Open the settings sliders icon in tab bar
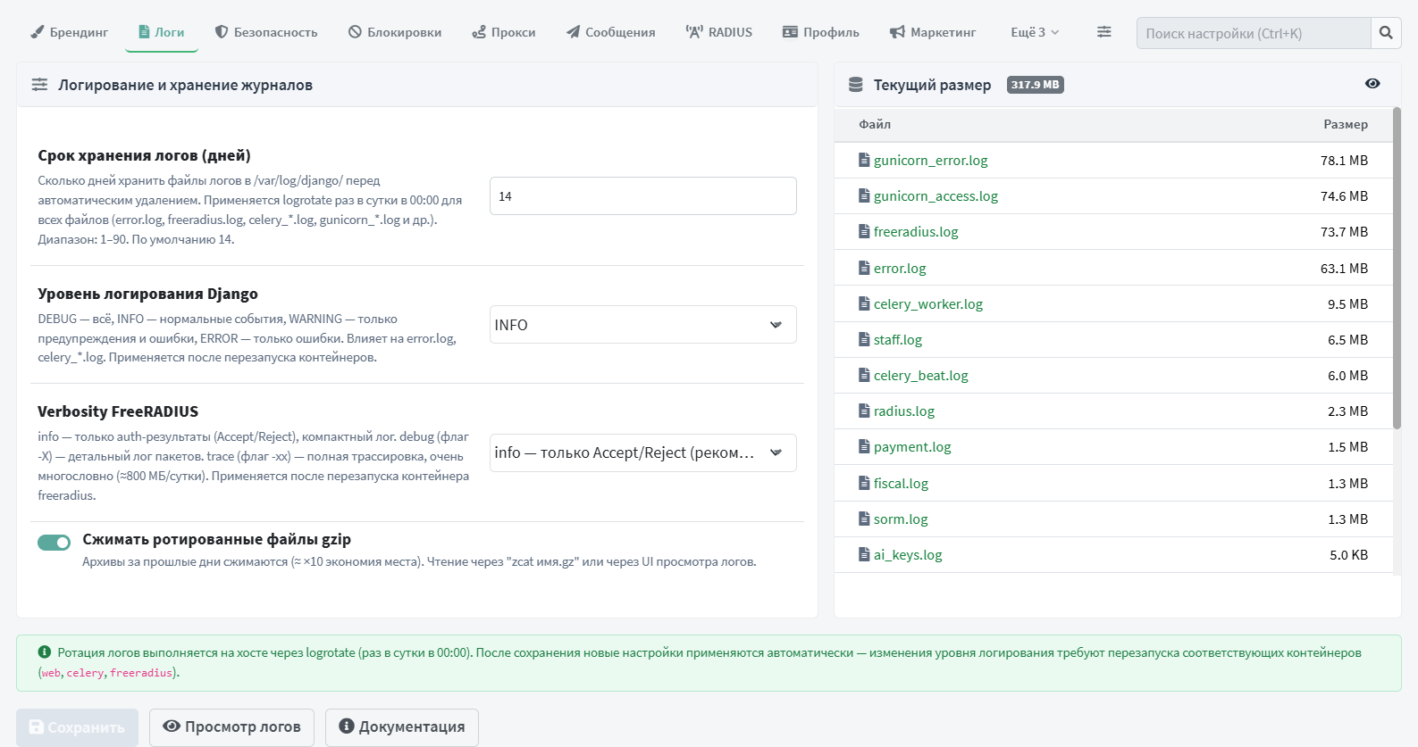This screenshot has width=1418, height=747. click(x=1104, y=32)
